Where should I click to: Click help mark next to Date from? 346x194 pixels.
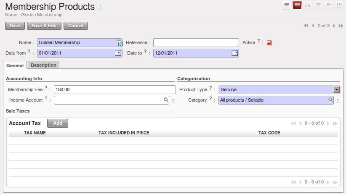click(x=29, y=51)
